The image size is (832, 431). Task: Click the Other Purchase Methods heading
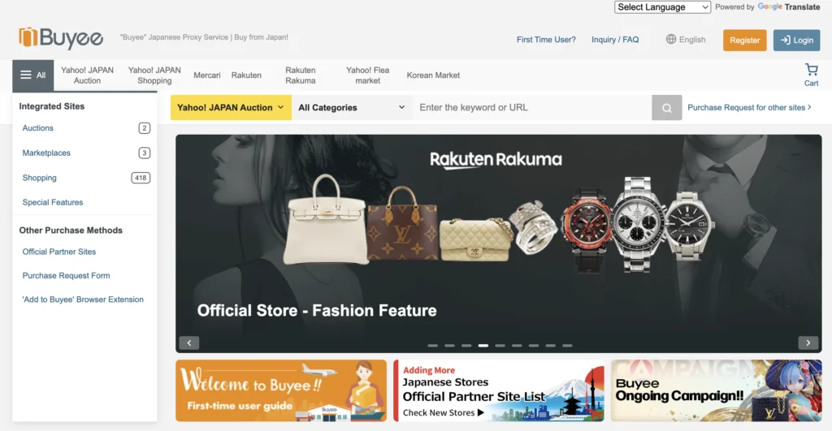[71, 231]
